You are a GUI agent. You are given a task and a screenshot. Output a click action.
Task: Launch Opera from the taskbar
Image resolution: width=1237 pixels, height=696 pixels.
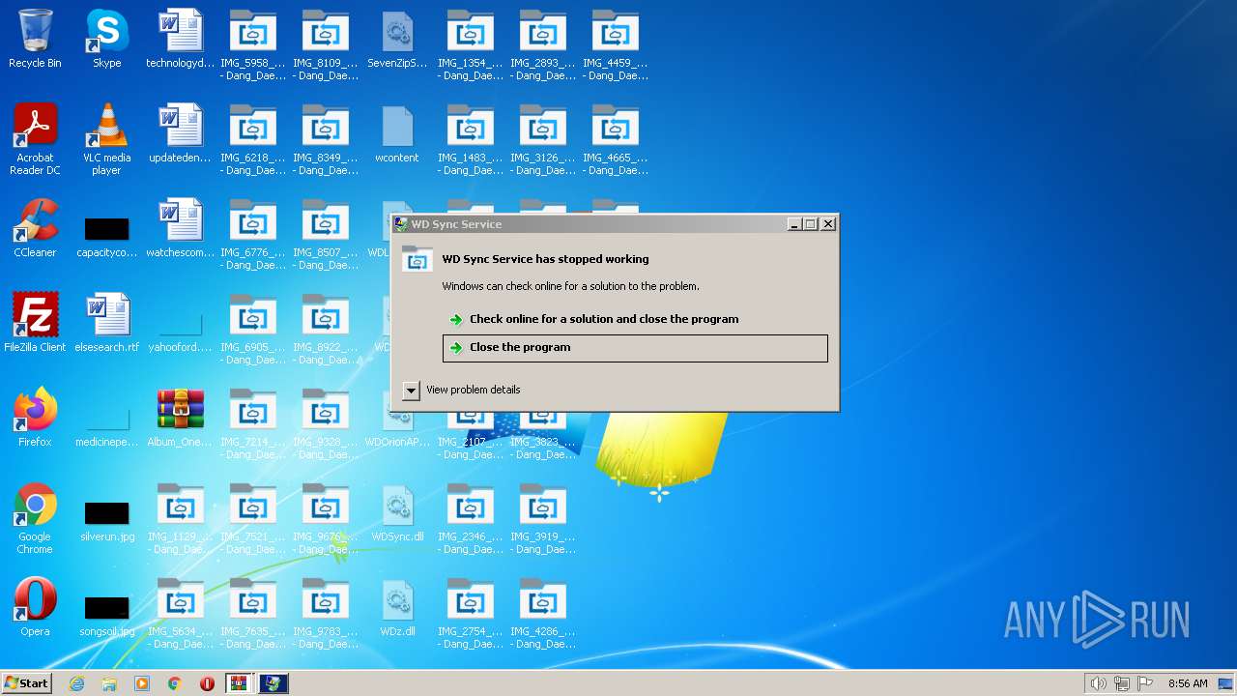(207, 683)
